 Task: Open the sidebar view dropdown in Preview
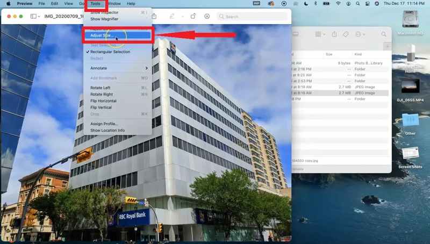pos(35,16)
